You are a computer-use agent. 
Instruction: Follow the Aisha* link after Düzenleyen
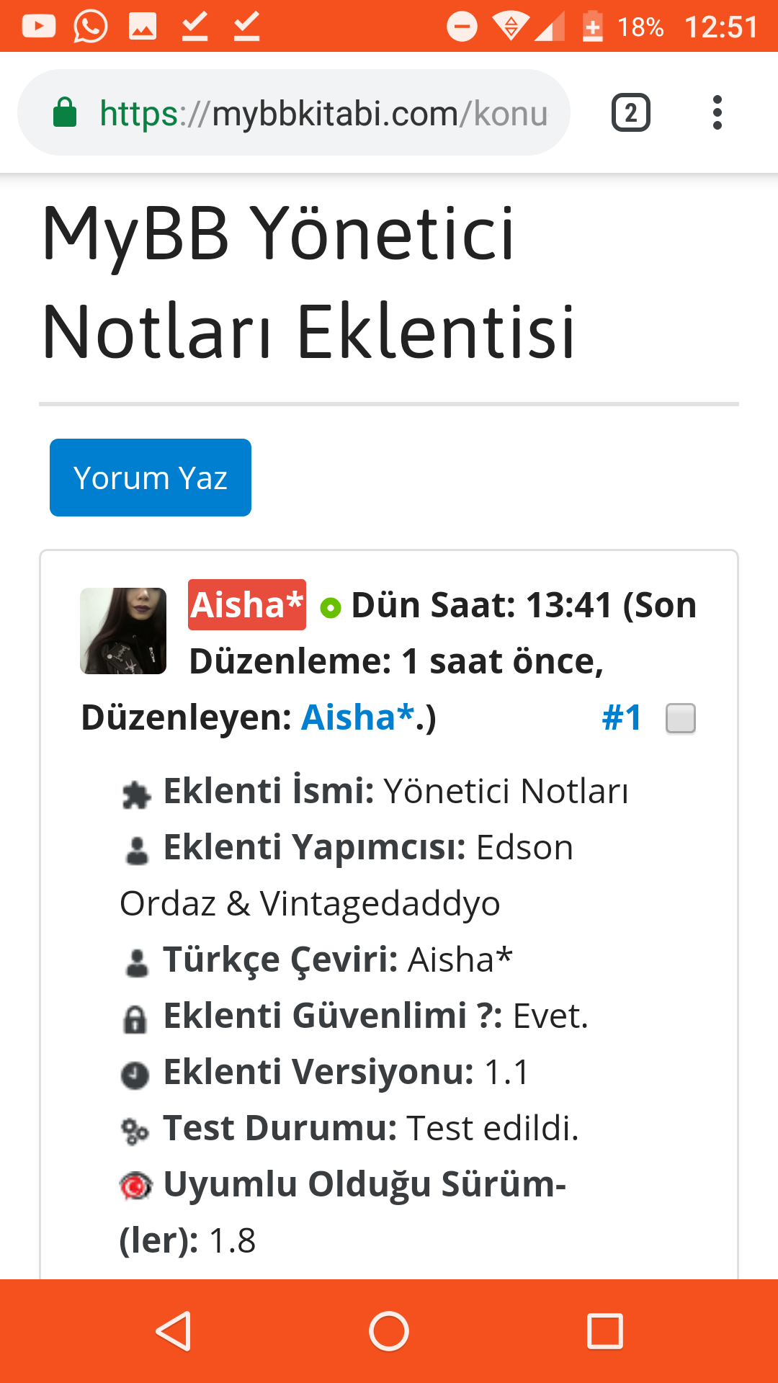pos(357,717)
